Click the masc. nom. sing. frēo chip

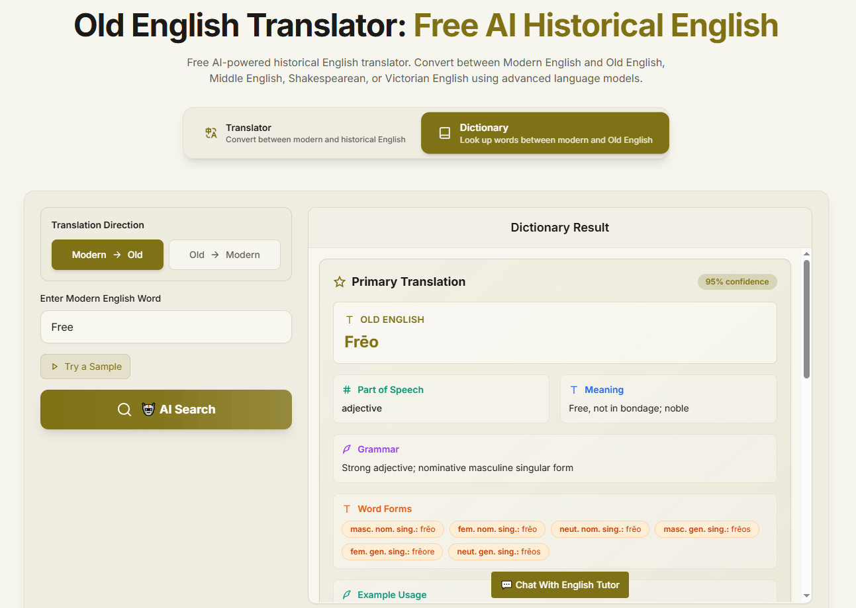(x=393, y=529)
